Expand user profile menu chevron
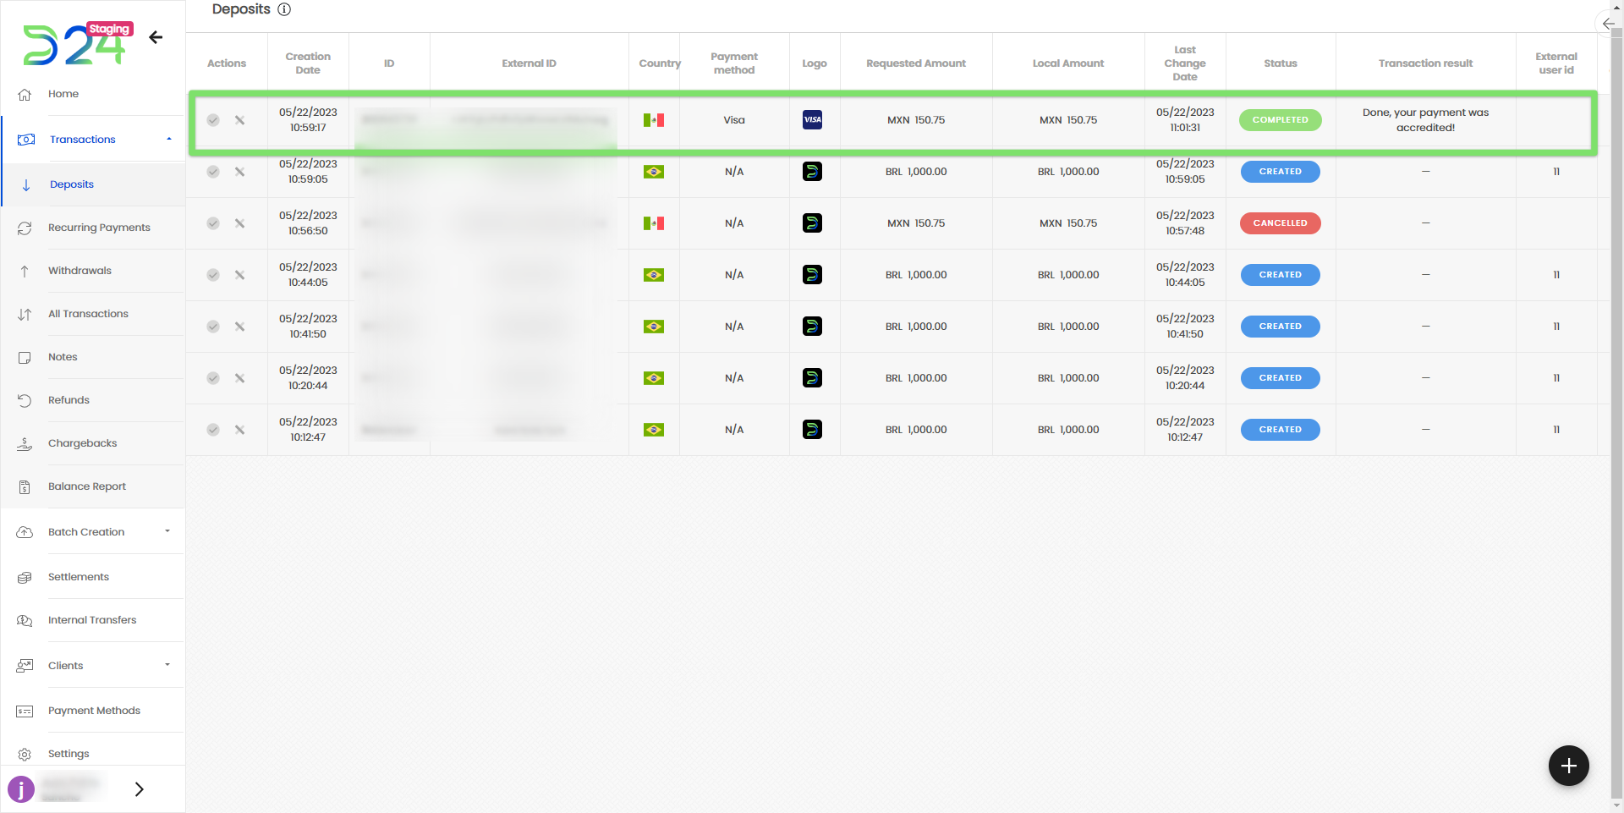This screenshot has height=813, width=1624. coord(139,789)
